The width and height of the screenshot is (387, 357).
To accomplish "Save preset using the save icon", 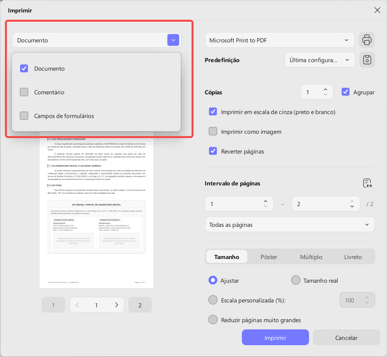I will (x=367, y=60).
